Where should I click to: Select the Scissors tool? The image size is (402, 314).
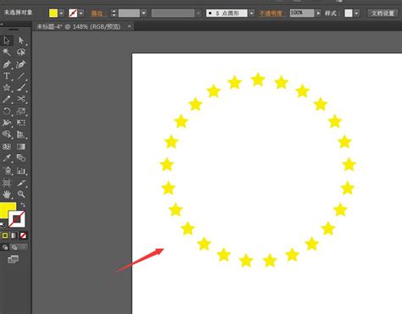click(21, 99)
